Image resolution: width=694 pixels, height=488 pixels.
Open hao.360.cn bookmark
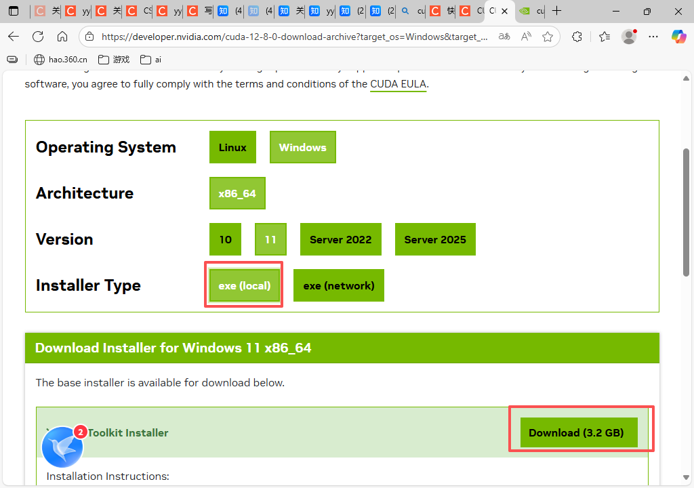(60, 60)
